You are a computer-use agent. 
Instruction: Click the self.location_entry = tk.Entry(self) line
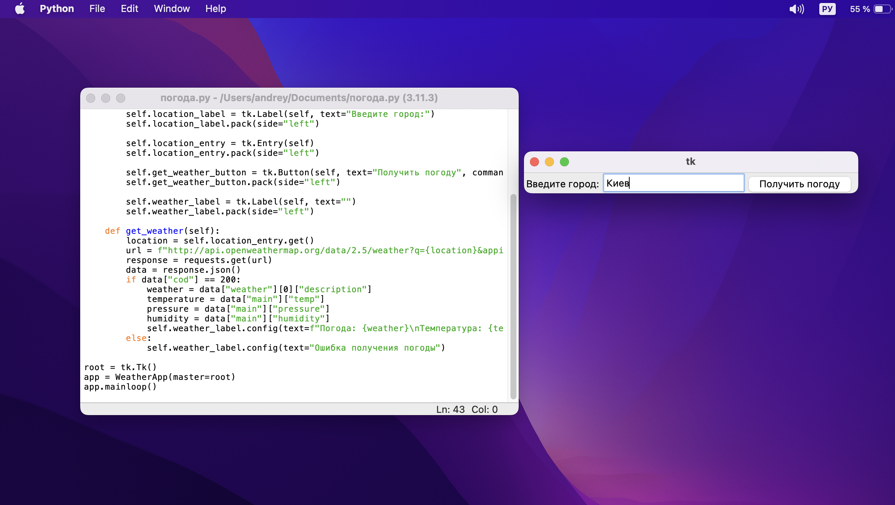tap(220, 143)
